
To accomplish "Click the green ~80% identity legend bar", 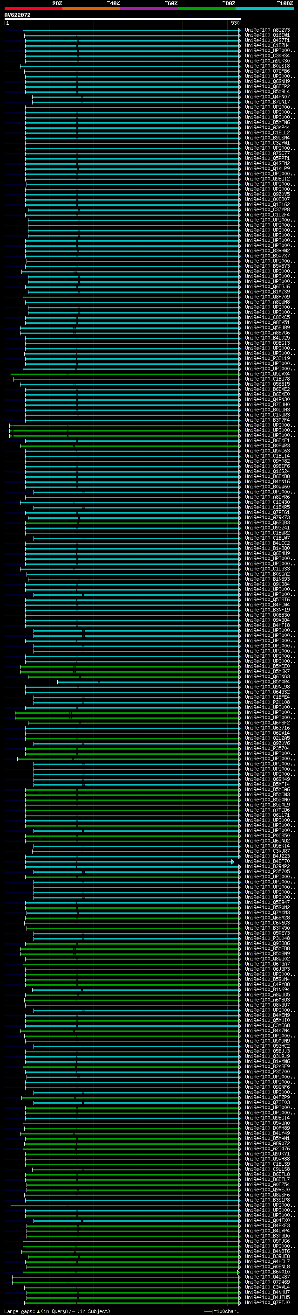I will (x=206, y=8).
